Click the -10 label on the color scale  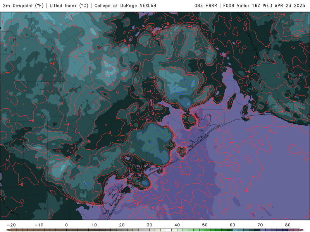pyautogui.click(x=39, y=225)
